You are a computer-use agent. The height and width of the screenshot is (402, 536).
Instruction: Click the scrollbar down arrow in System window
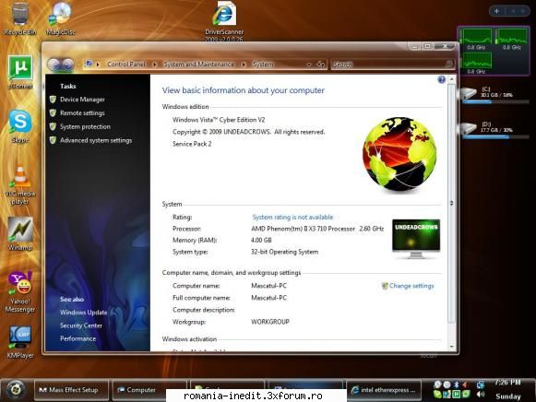pyautogui.click(x=451, y=347)
